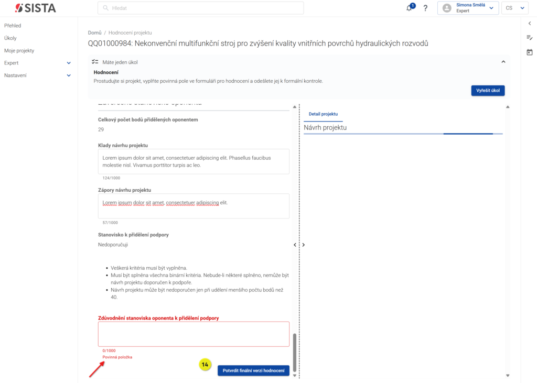Click into Zápory návrhu projektu textarea
This screenshot has height=383, width=537.
[194, 206]
